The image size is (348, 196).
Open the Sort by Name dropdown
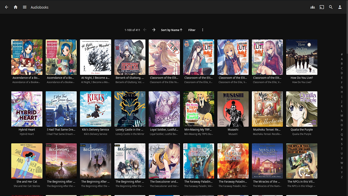click(x=172, y=30)
